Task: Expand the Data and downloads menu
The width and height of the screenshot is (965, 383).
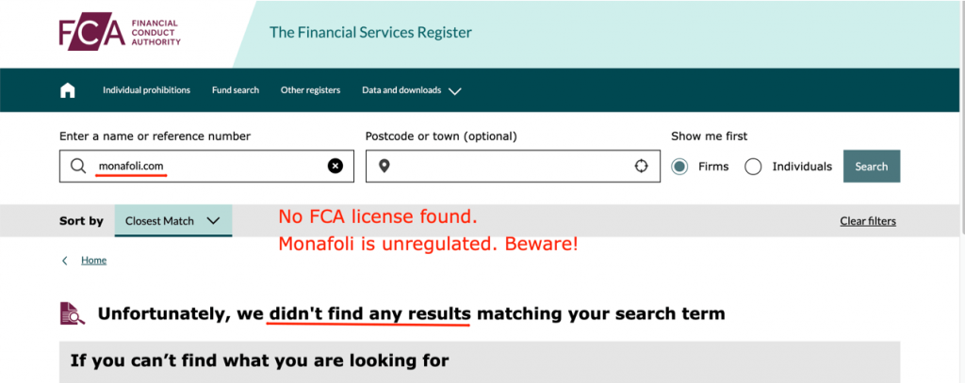Action: tap(401, 90)
